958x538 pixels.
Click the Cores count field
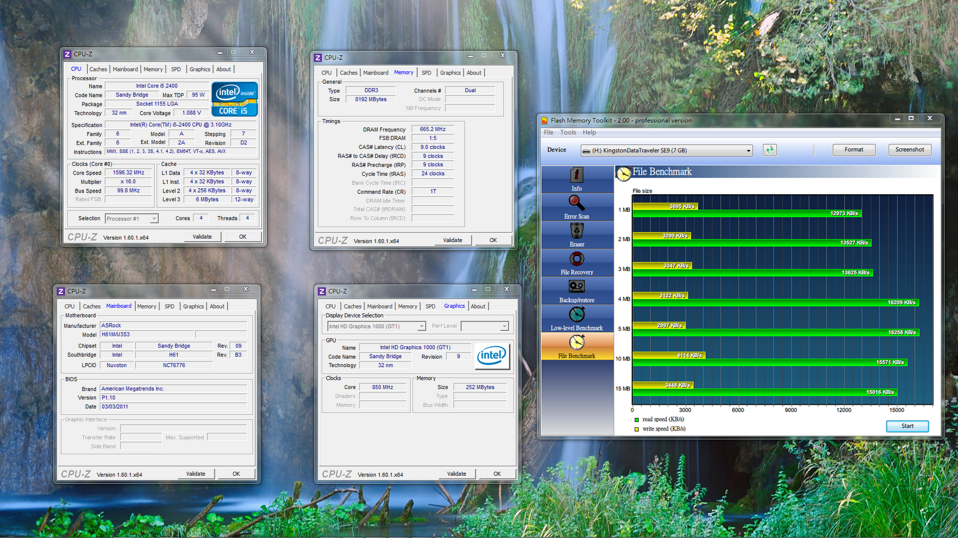point(201,218)
